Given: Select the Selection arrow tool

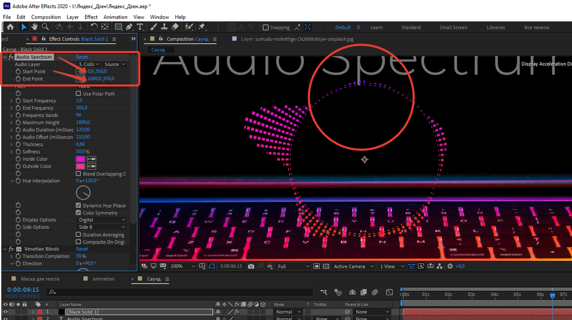Looking at the screenshot, I should (24, 27).
